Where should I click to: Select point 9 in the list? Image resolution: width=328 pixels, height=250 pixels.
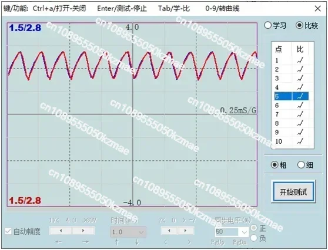click(277, 132)
